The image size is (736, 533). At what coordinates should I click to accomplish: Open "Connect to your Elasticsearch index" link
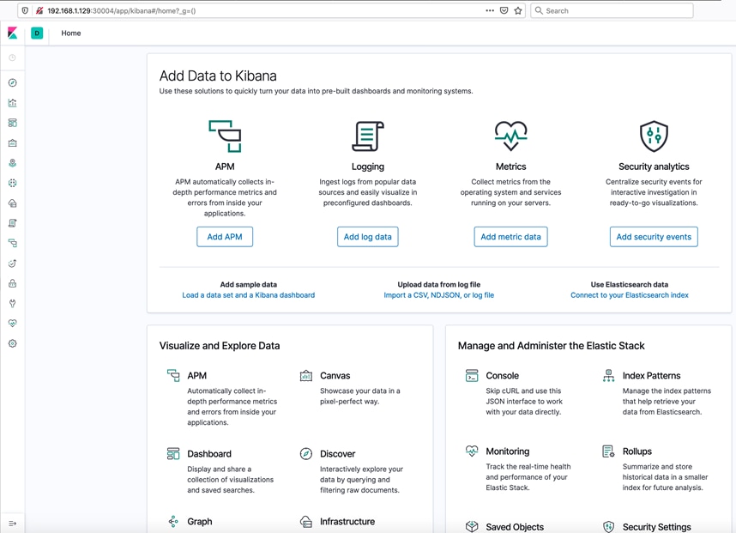click(630, 295)
